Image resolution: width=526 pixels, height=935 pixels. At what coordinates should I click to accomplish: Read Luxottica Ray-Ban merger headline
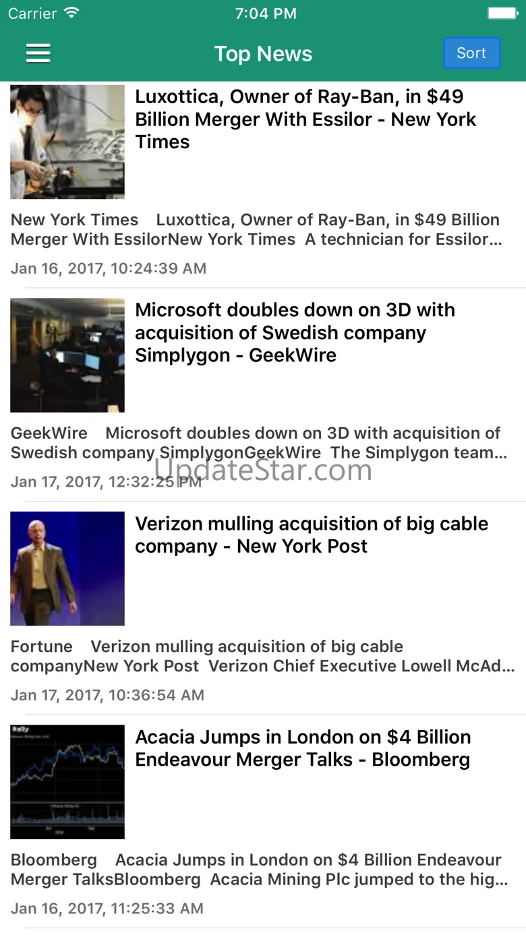click(x=305, y=119)
